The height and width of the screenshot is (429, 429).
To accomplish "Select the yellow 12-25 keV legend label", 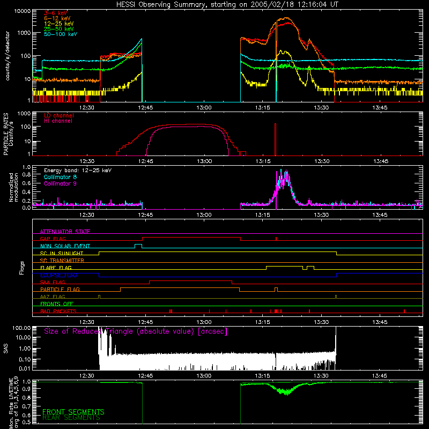I will pos(59,24).
